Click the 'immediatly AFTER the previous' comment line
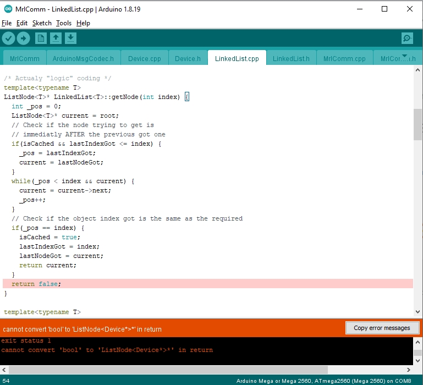Screen dimensions: 423x385 (88, 134)
